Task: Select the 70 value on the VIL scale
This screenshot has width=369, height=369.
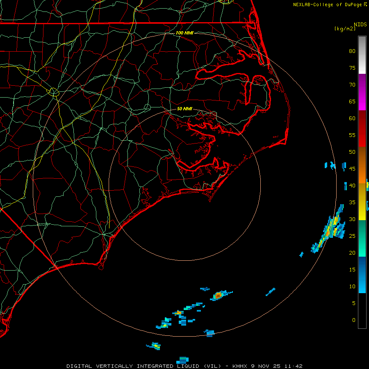Action: click(352, 85)
